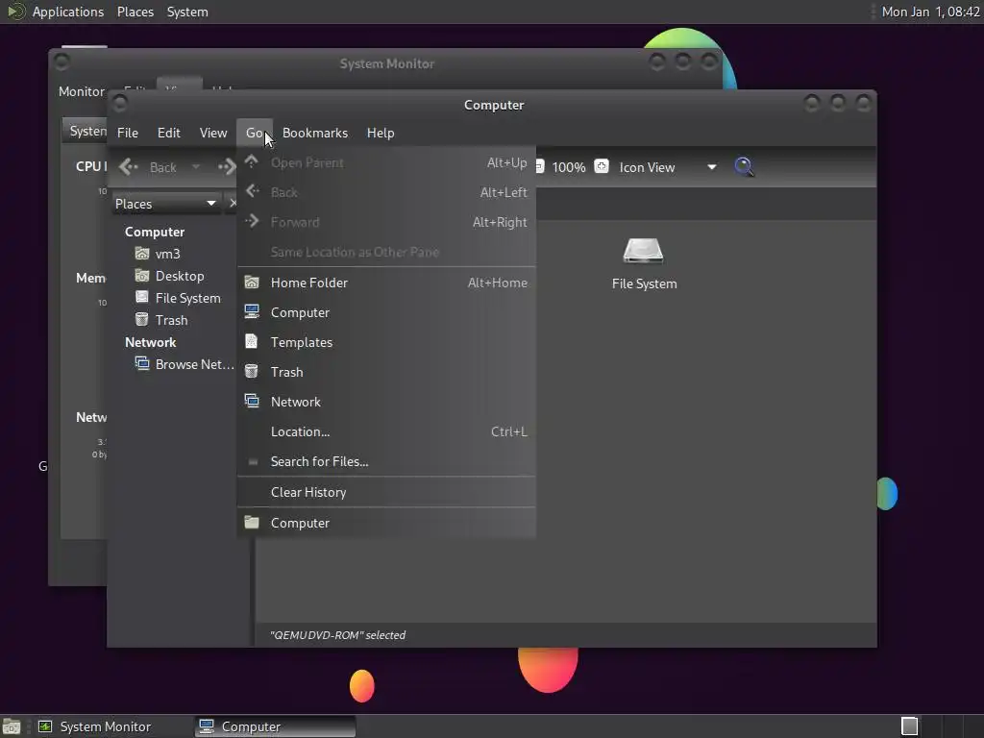Click the 100% zoom level button
The width and height of the screenshot is (984, 738).
coord(569,167)
